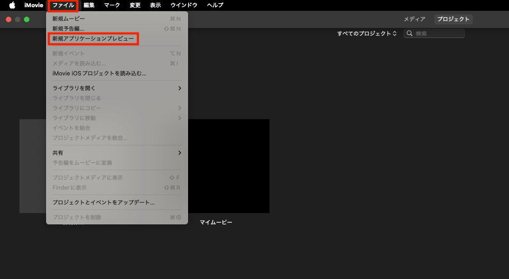Open the マーク menu

[112, 5]
